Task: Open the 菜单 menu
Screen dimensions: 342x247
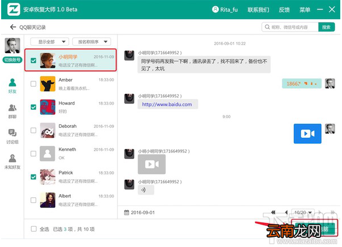Action: (305, 10)
